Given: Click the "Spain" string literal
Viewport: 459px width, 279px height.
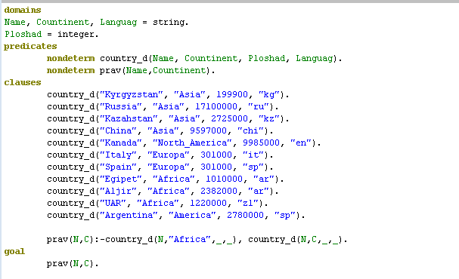Looking at the screenshot, I should [118, 167].
